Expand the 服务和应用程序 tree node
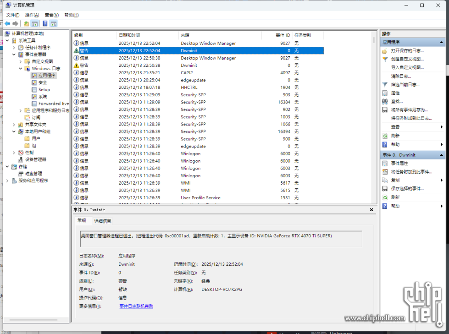Viewport: 449px width, 334px height. [7, 181]
